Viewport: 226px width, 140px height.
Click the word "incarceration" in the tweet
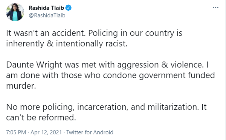[x=102, y=107]
